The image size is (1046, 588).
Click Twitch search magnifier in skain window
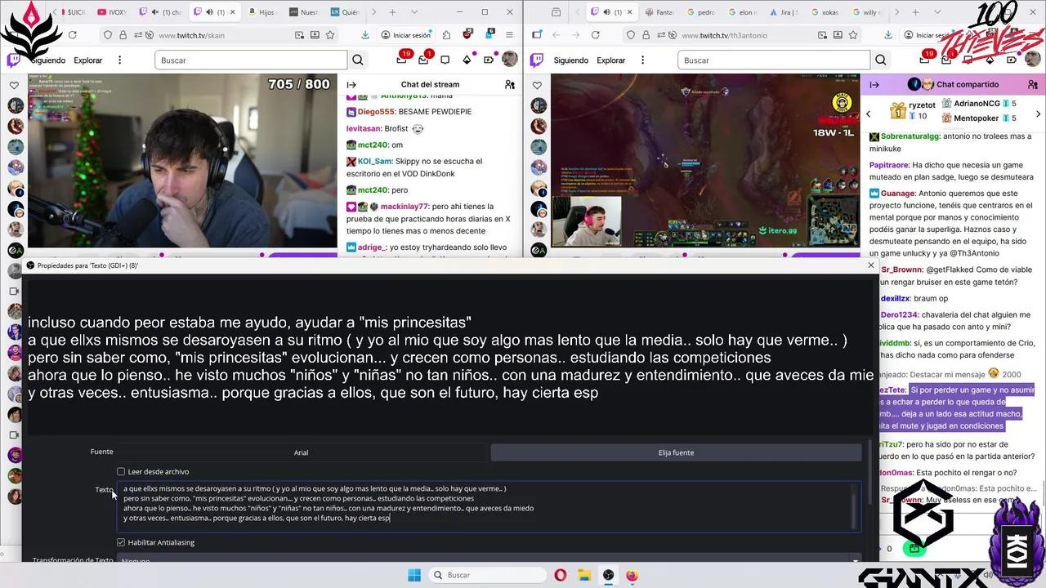(357, 60)
